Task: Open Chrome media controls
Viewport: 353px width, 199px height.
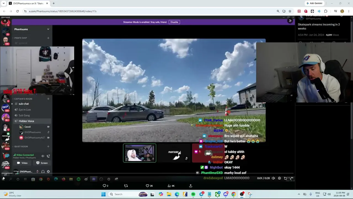Action: pyautogui.click(x=335, y=11)
